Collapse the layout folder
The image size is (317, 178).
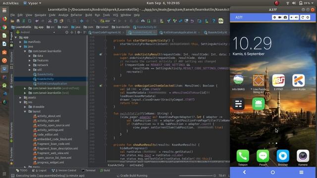coord(25,112)
